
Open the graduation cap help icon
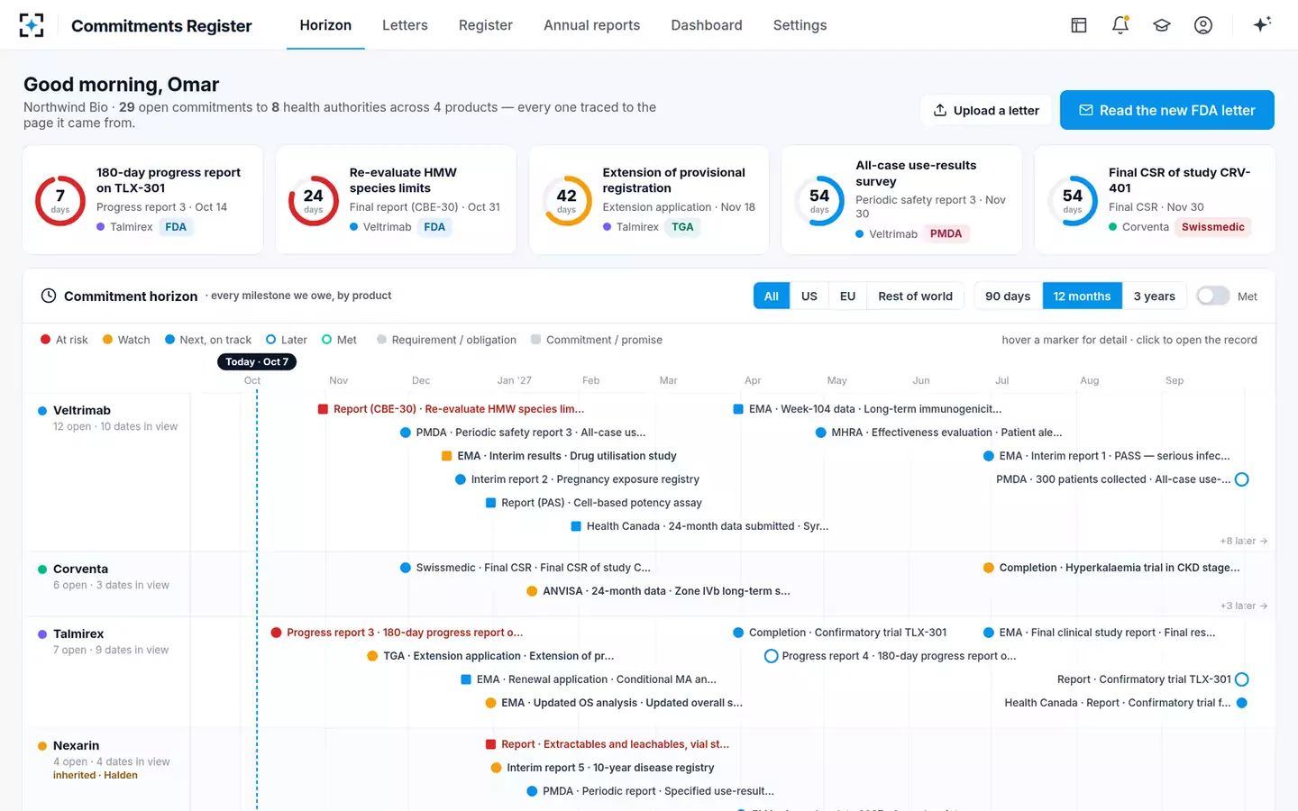(x=1162, y=25)
